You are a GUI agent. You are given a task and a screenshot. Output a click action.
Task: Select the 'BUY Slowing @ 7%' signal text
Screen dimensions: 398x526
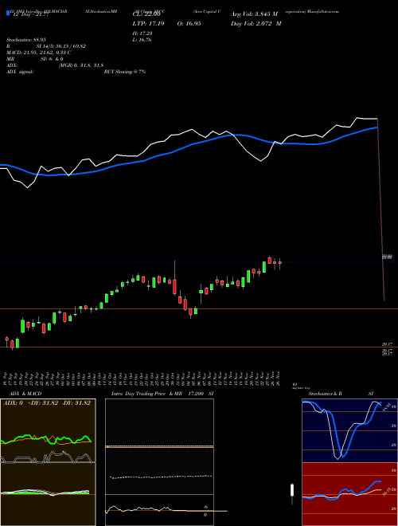coord(125,72)
